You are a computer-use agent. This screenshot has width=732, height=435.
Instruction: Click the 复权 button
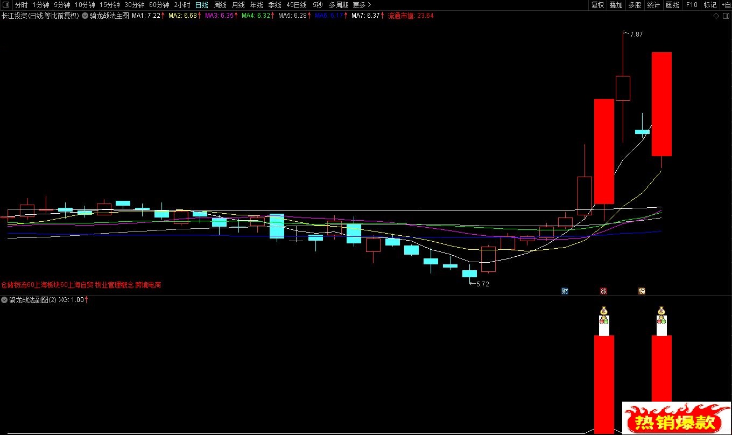tap(597, 5)
